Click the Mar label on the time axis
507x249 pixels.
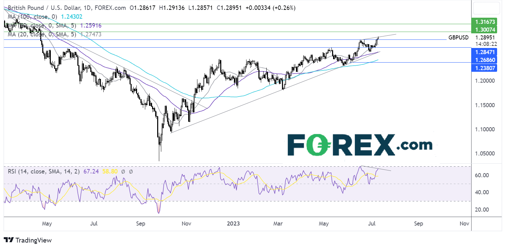(x=278, y=223)
